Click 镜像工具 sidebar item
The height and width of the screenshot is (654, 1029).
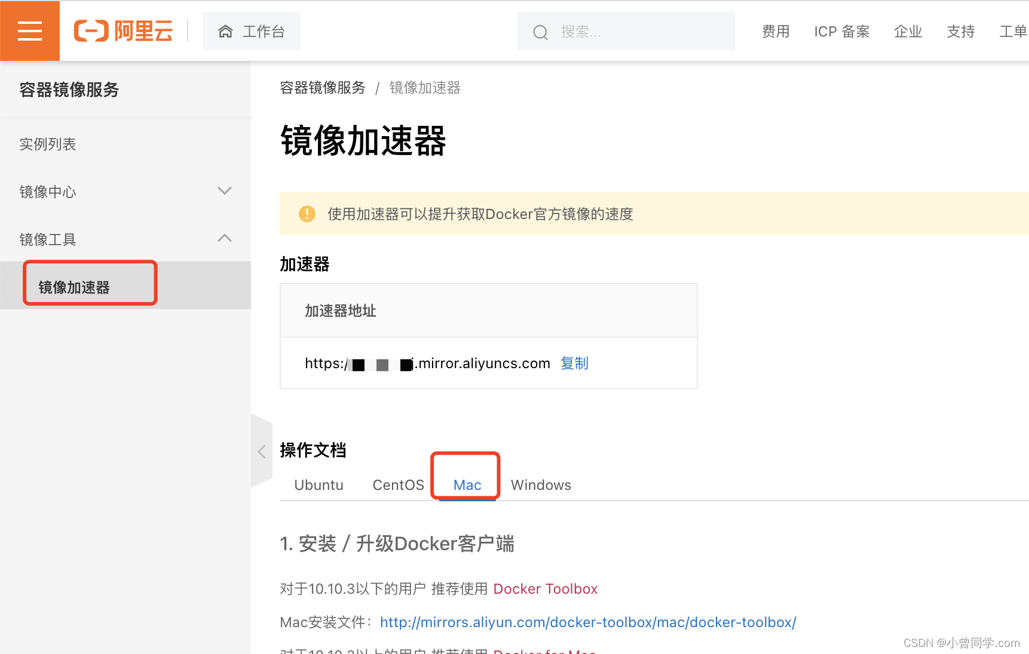(48, 239)
